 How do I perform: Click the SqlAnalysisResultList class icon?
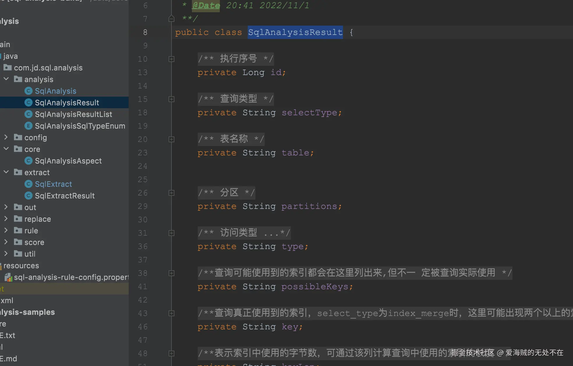[28, 114]
